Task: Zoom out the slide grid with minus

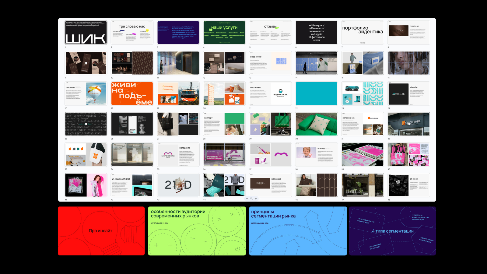Action: coord(247,199)
